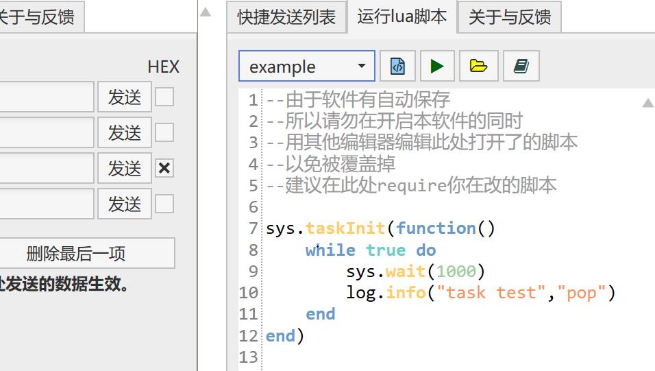Click line 13 in the code editor
655x371 pixels.
click(x=411, y=357)
